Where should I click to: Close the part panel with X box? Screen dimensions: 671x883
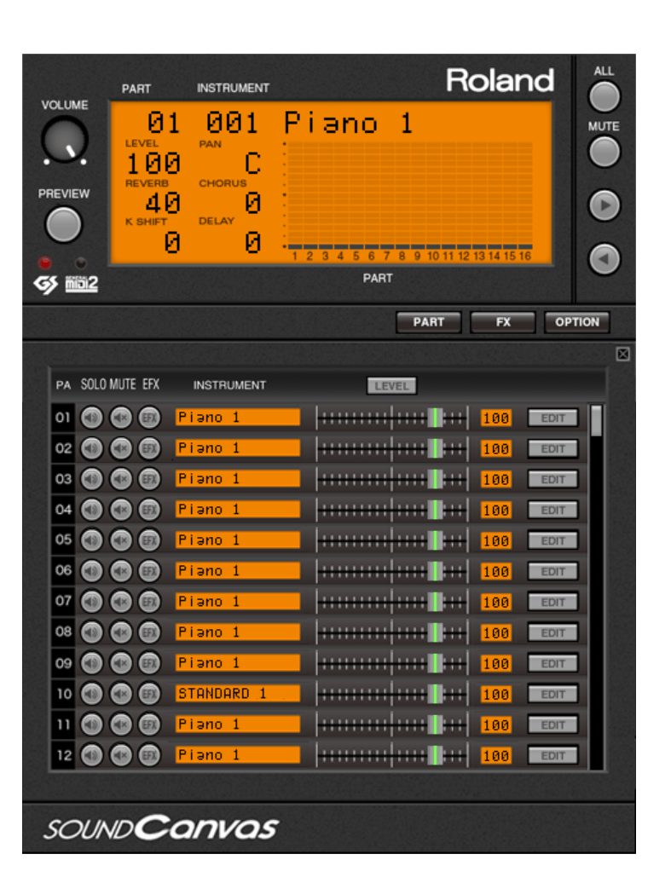(622, 354)
